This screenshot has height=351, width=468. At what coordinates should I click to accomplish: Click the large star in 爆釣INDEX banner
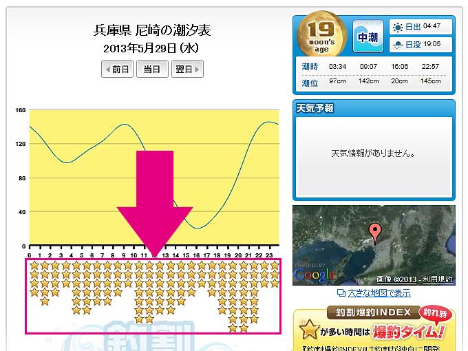tap(310, 329)
